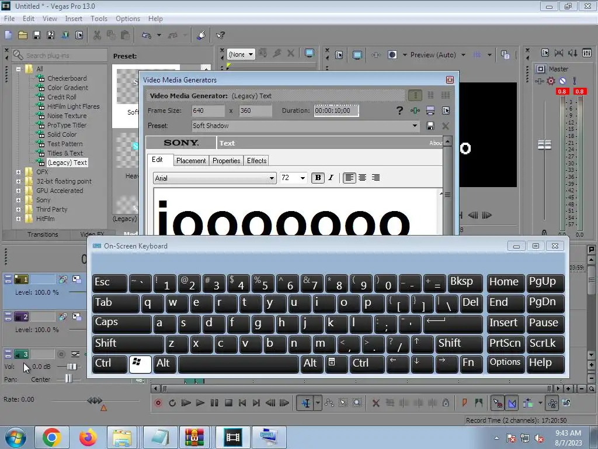This screenshot has height=449, width=598.
Task: Delete preset with the X icon
Action: tap(445, 126)
